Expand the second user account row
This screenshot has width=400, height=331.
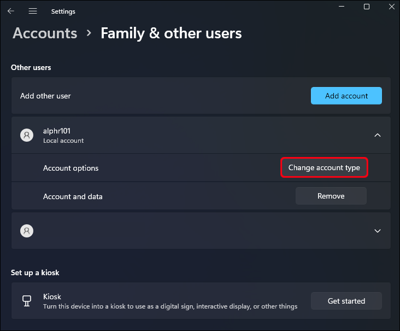377,231
